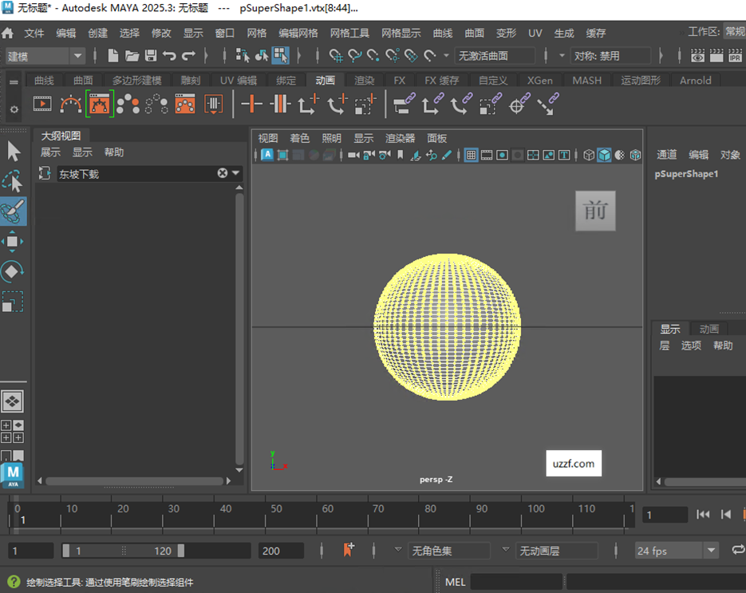Click the time range slider bar
This screenshot has height=593, width=746.
coord(123,551)
